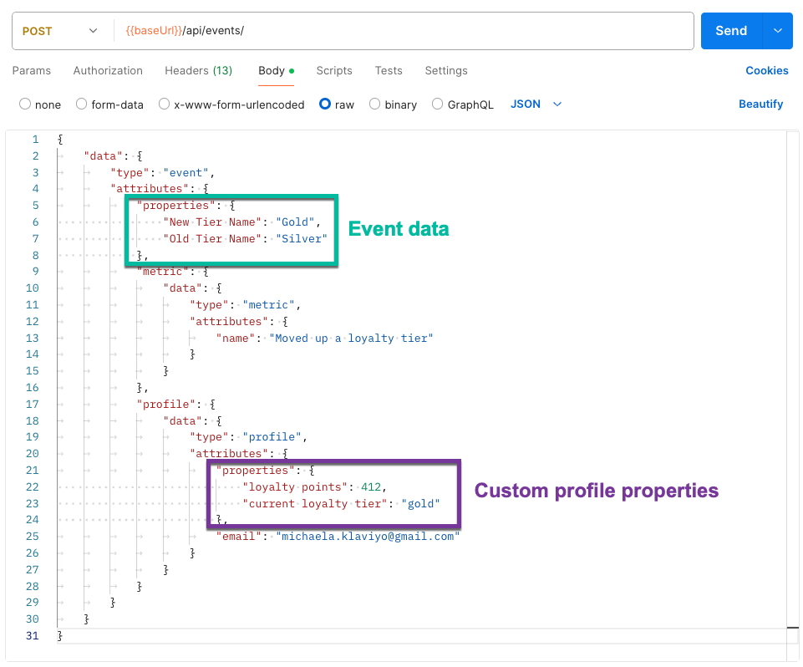Click Beautify to format the body
The image size is (803, 667).
tap(760, 104)
